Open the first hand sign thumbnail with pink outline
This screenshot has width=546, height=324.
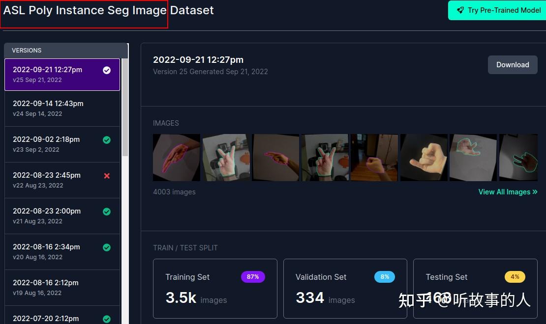click(177, 158)
